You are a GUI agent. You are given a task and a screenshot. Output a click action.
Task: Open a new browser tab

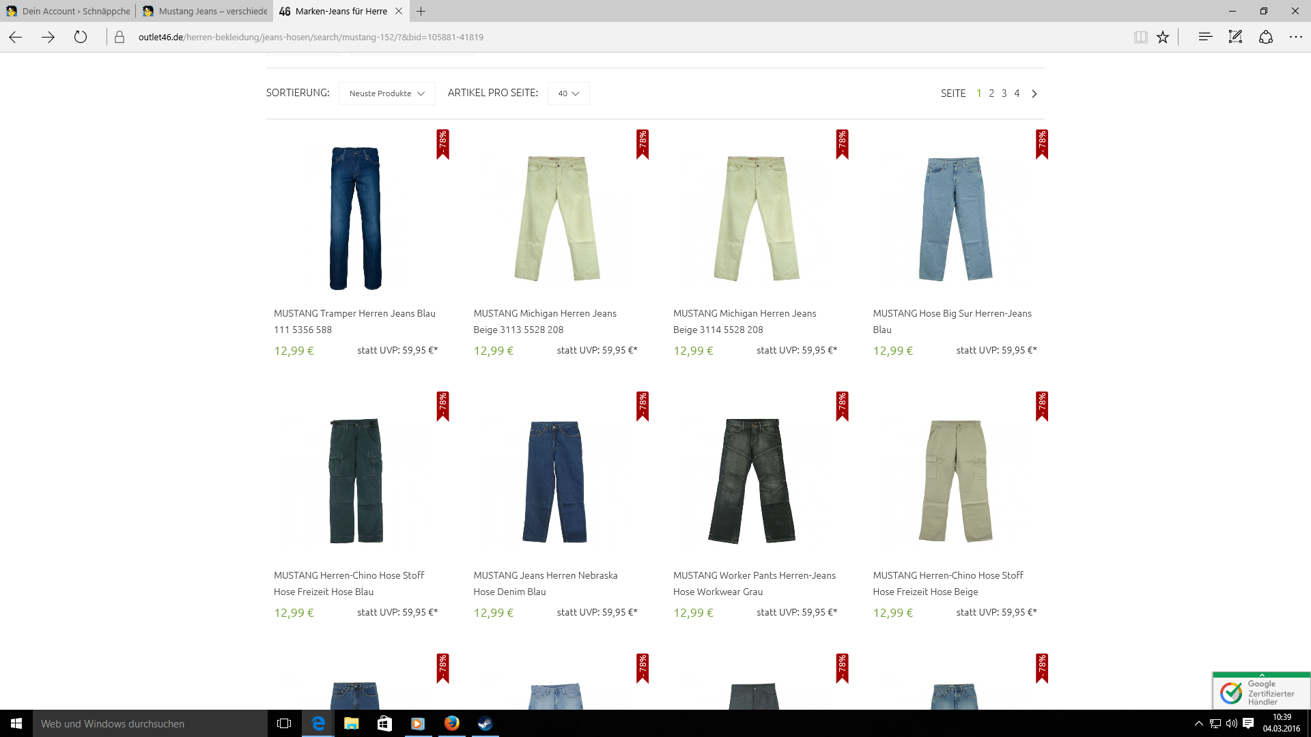coord(421,11)
